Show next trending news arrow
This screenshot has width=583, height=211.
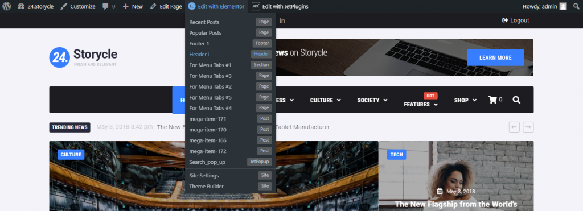pyautogui.click(x=528, y=127)
